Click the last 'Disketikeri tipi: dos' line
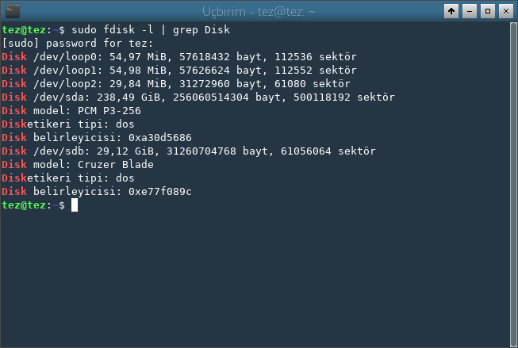 coord(68,178)
